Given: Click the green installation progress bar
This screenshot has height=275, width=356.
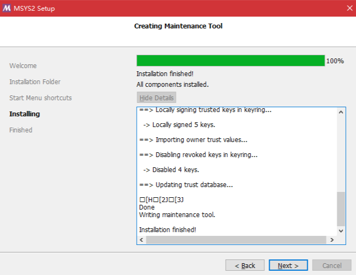Looking at the screenshot, I should pos(231,61).
